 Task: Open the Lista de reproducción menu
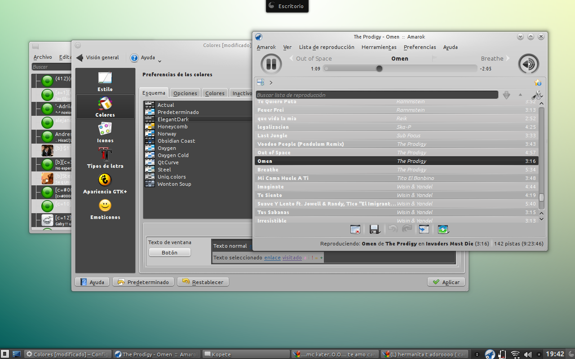tap(327, 47)
